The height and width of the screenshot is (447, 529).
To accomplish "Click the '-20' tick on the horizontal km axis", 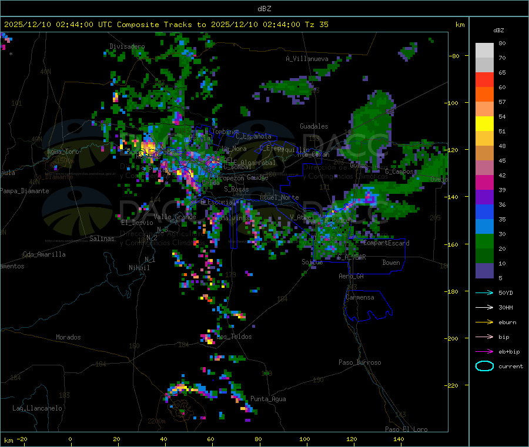I will pos(22,439).
